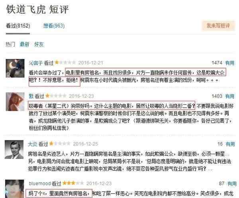The image size is (239, 198).
Task: Open username link 默
Action: pos(31,96)
